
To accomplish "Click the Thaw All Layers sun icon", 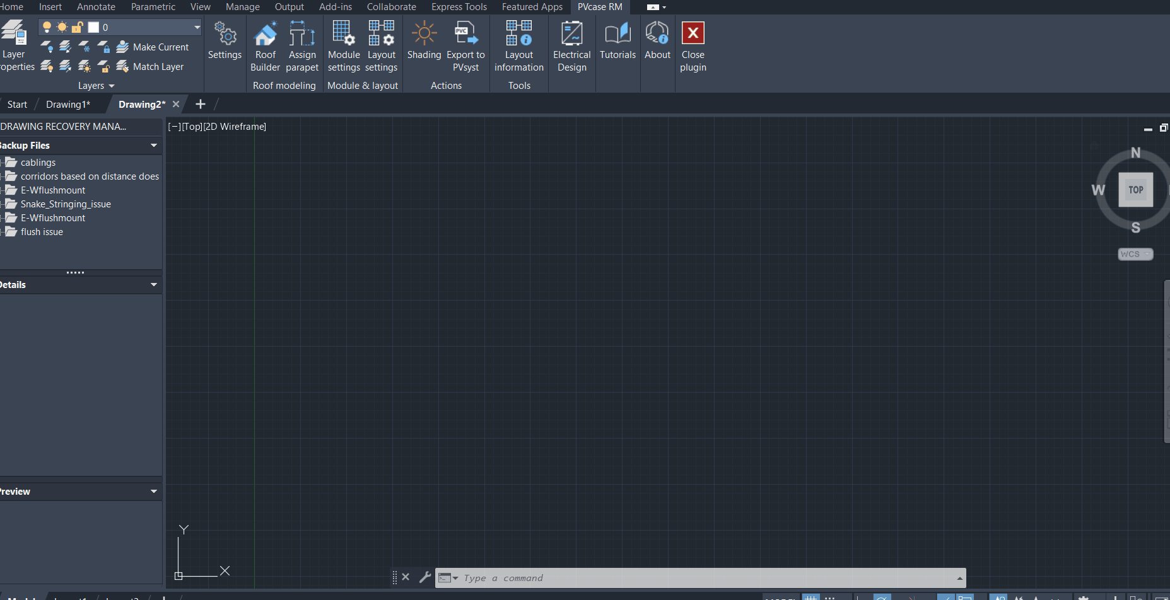I will 85,66.
